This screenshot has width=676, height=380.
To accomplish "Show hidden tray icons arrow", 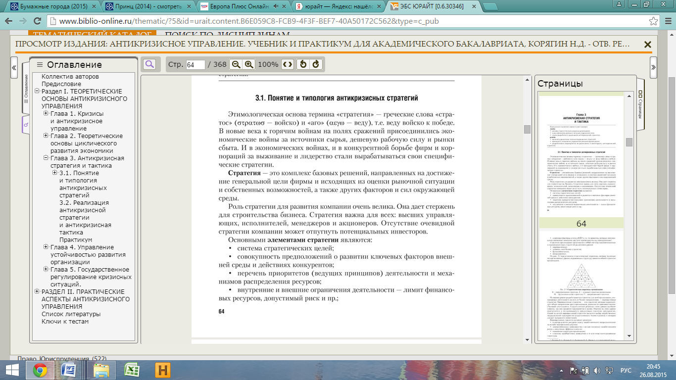I will click(x=561, y=370).
